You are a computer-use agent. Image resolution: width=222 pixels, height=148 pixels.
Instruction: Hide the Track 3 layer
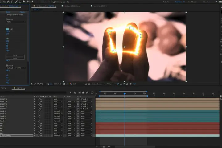point(35,116)
